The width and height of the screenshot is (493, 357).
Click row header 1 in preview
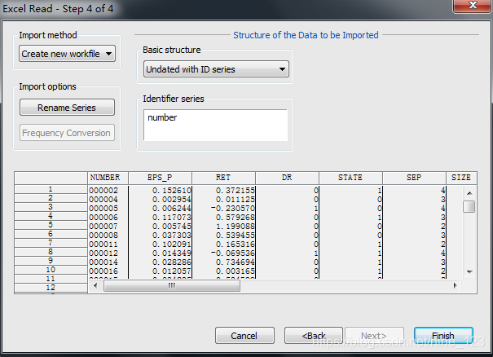[51, 189]
